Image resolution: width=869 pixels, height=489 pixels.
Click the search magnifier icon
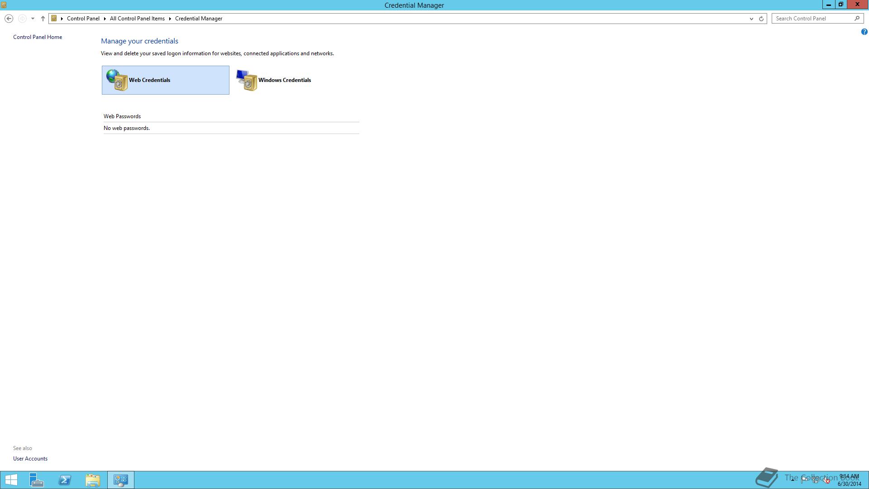point(857,19)
